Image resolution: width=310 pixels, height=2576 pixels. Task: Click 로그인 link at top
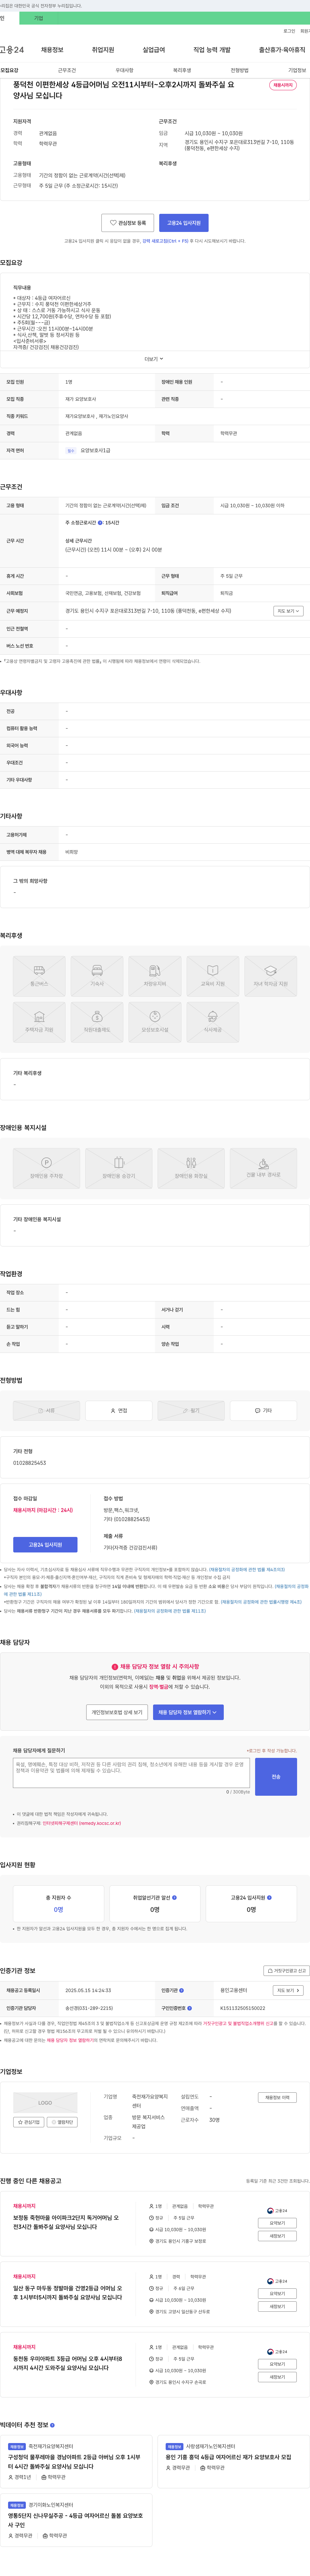(289, 31)
